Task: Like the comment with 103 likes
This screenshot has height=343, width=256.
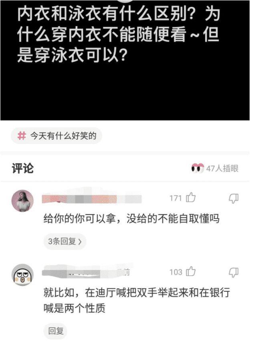Action: [191, 272]
